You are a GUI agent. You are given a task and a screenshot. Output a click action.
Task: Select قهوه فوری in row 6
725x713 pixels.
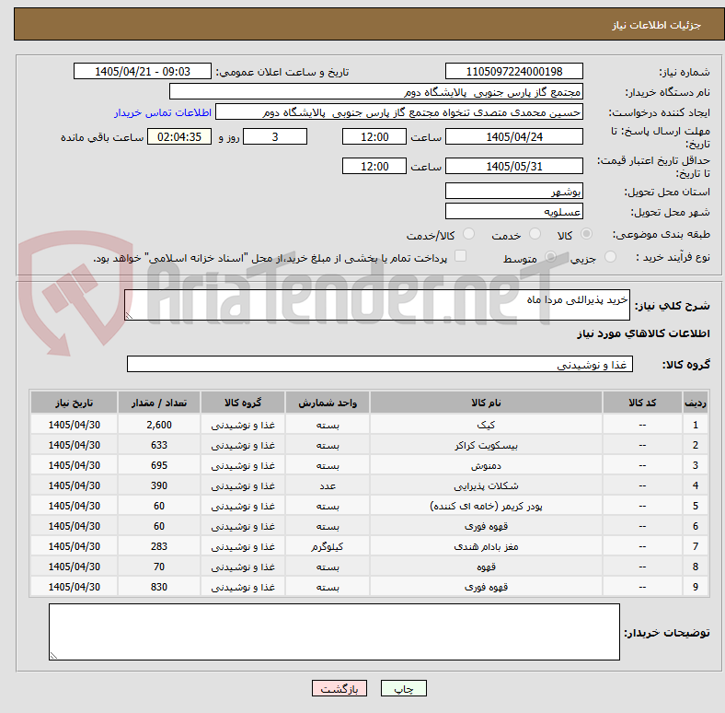point(486,526)
